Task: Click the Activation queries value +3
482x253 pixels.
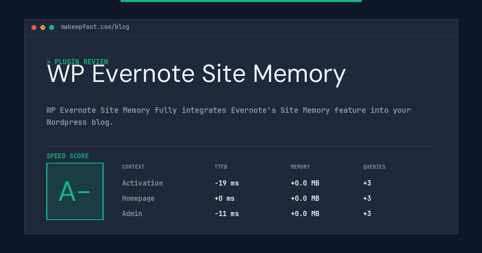Action: tap(367, 183)
